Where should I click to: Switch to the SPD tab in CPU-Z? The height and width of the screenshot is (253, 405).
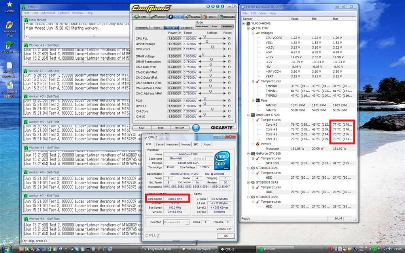tap(196, 145)
